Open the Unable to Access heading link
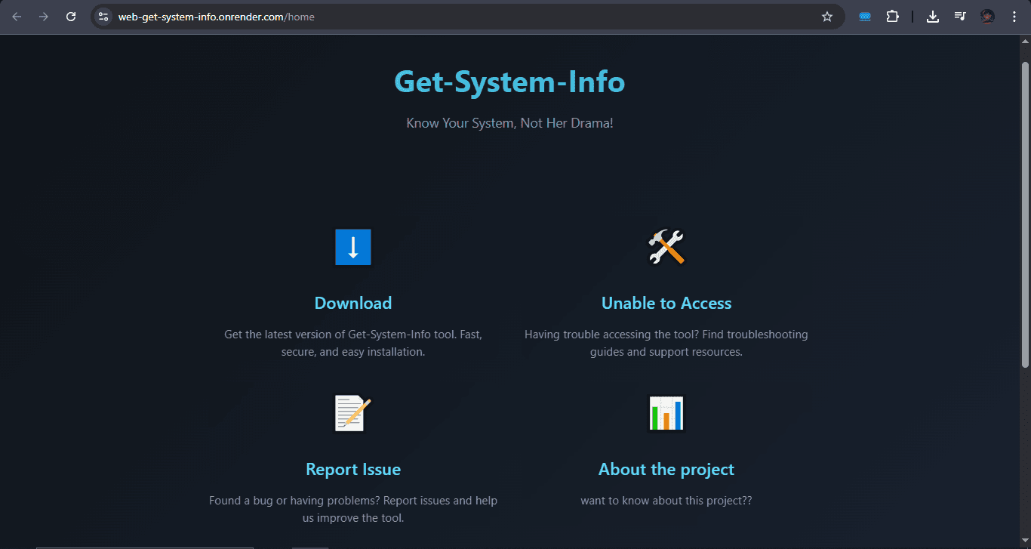1031x549 pixels. tap(666, 303)
